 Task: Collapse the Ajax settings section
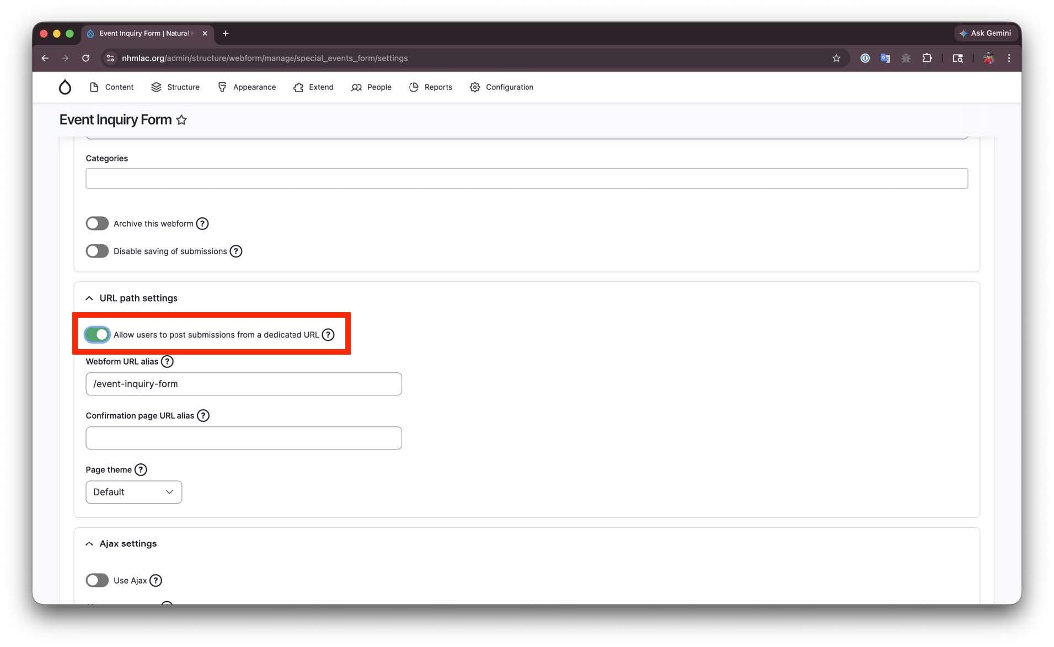[121, 544]
